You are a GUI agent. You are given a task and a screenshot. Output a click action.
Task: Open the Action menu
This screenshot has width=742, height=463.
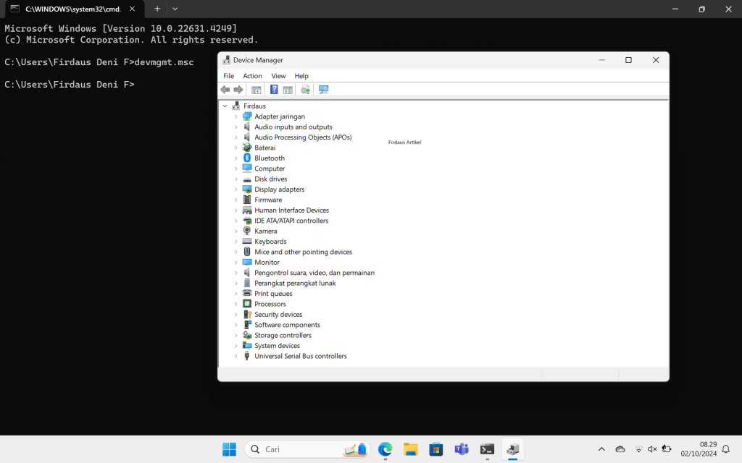tap(252, 76)
